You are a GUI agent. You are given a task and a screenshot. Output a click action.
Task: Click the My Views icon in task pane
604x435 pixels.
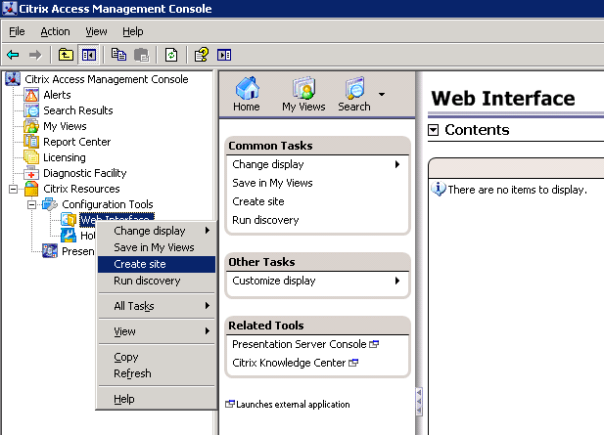click(x=303, y=88)
